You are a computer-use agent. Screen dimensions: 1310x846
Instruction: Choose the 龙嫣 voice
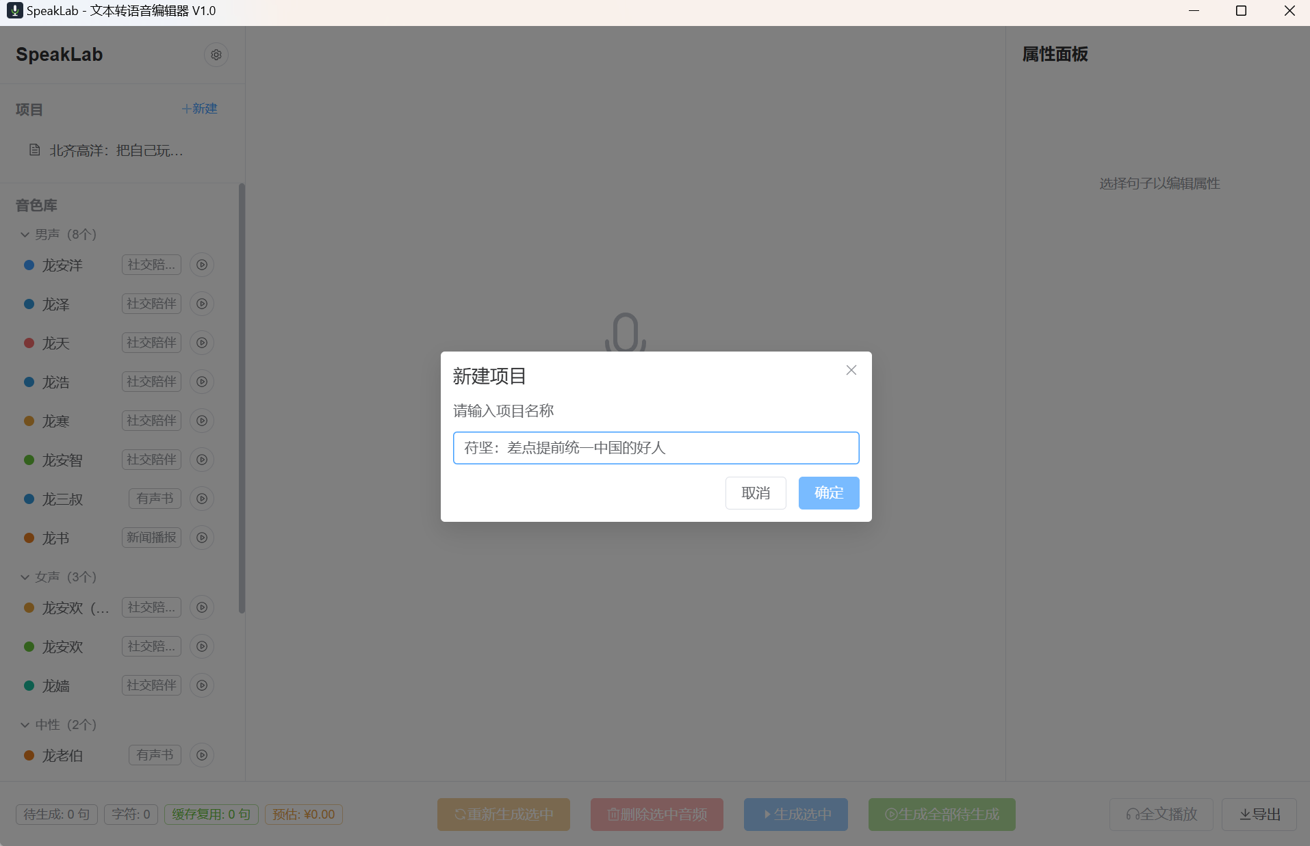(x=56, y=686)
